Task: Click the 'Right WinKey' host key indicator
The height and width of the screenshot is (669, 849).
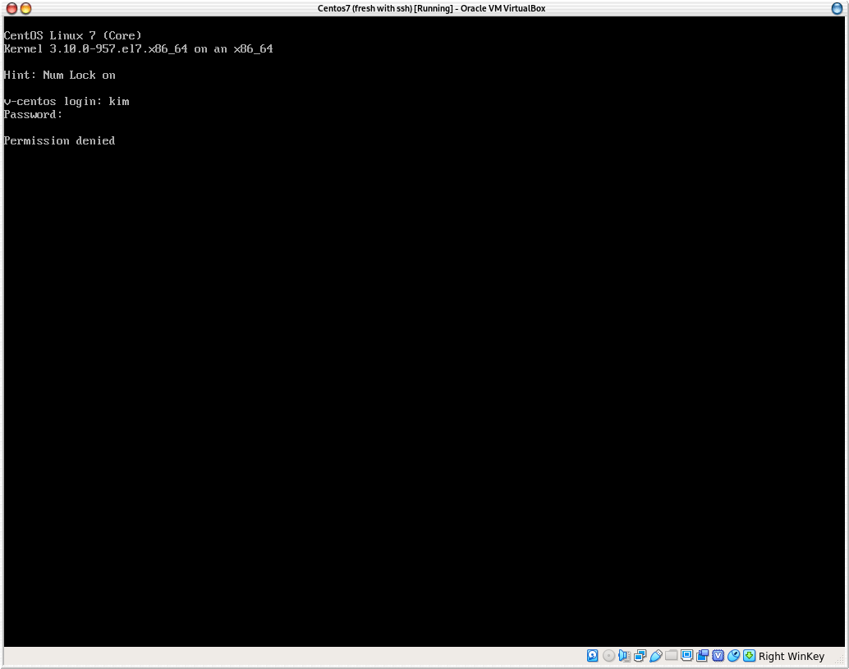Action: (x=791, y=656)
